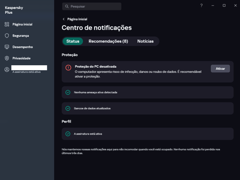Screen dimensions: 240x180
Task: Click the Kaspersky Plus logo text
Action: tap(14, 10)
